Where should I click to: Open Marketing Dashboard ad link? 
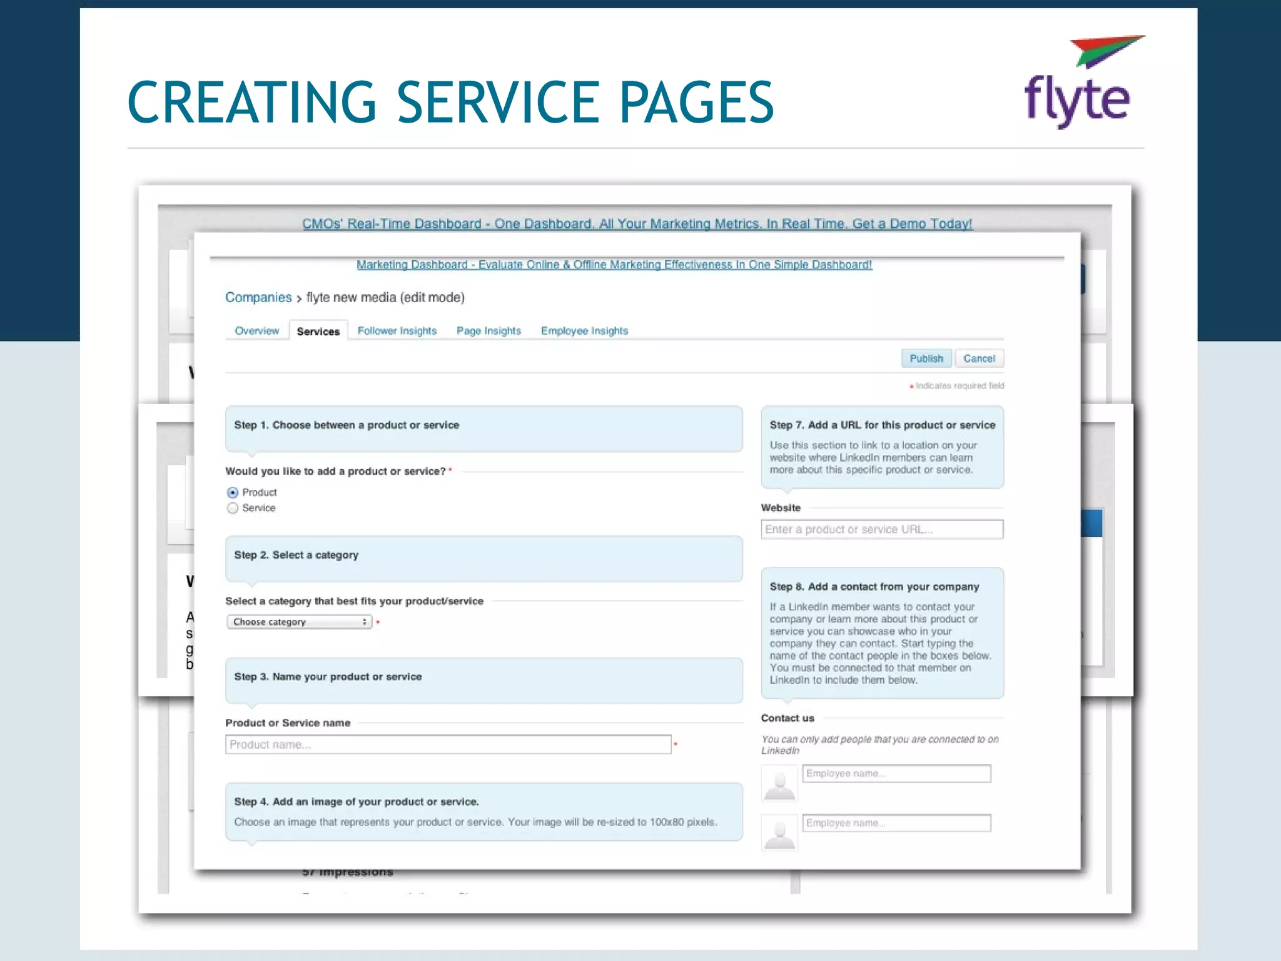click(x=614, y=265)
